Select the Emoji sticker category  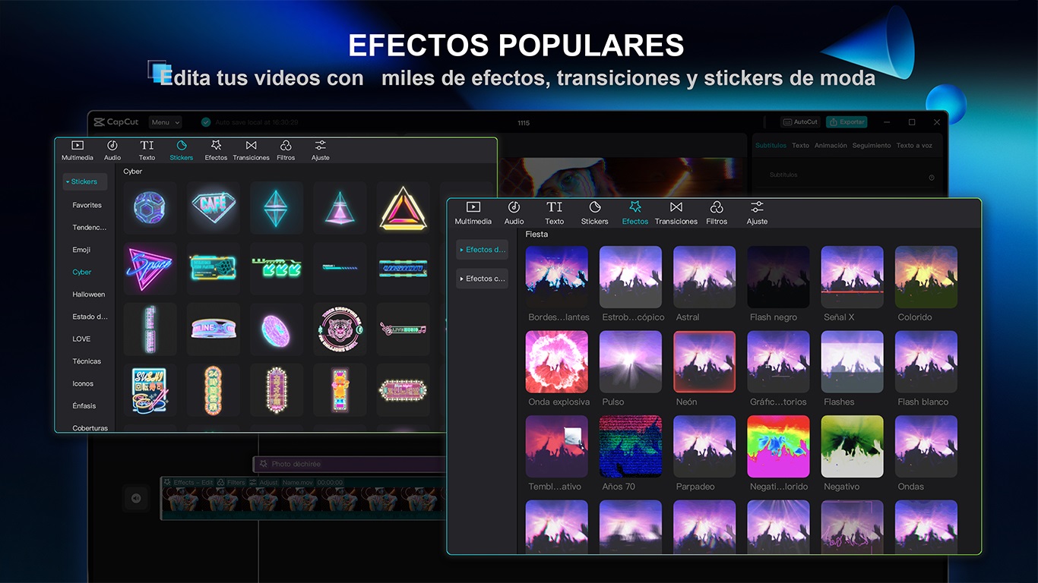tap(81, 250)
